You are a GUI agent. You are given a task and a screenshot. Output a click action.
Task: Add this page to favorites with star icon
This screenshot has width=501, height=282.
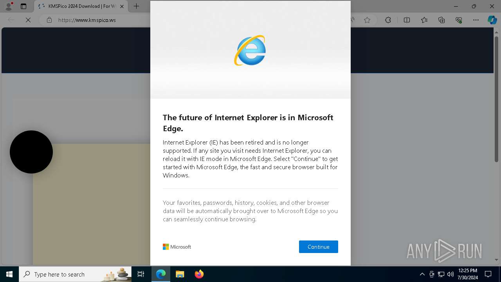367,20
